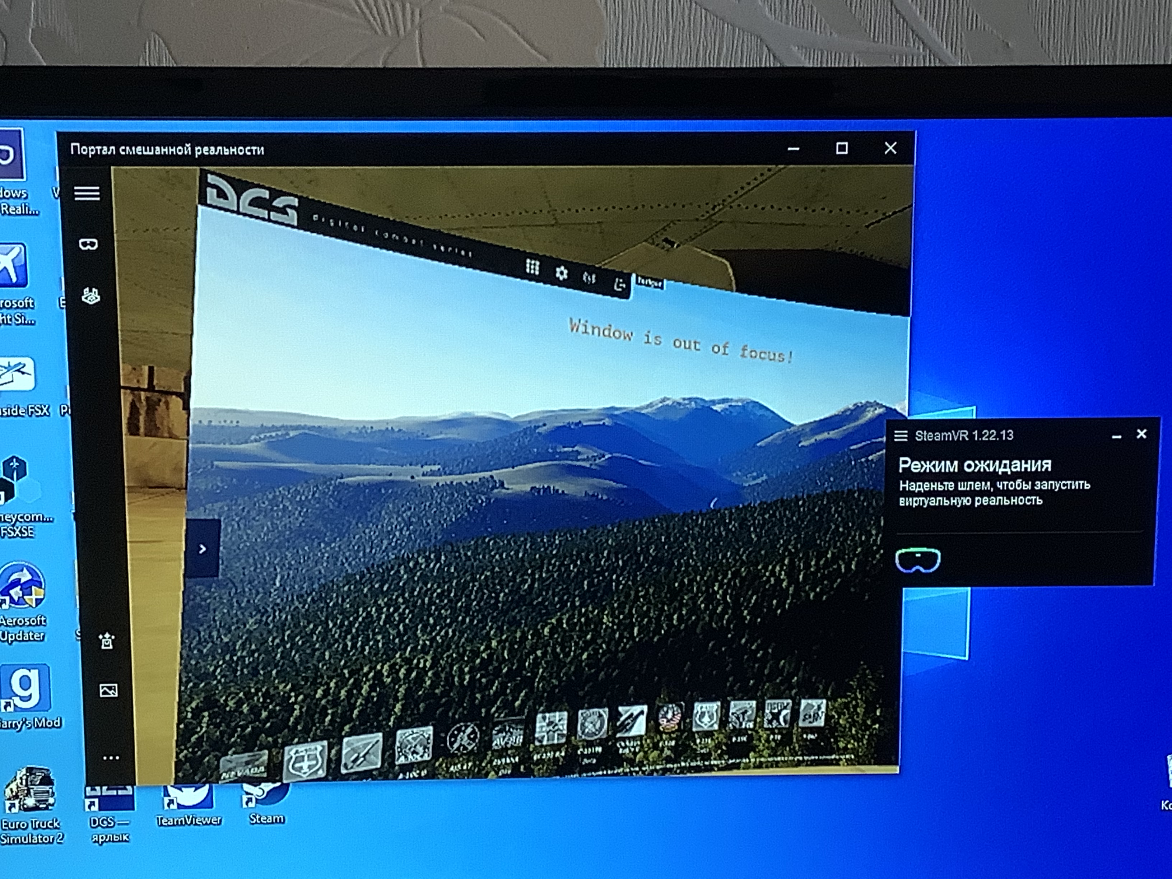This screenshot has height=879, width=1172.
Task: Click the headset status icon in SteamVR
Action: (x=918, y=560)
